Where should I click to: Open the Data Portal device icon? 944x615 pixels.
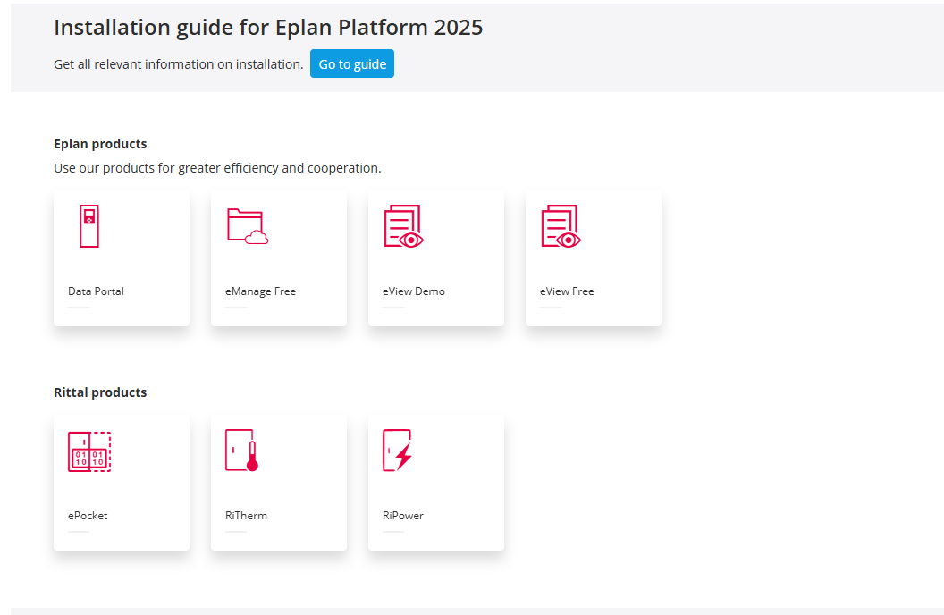click(x=88, y=225)
